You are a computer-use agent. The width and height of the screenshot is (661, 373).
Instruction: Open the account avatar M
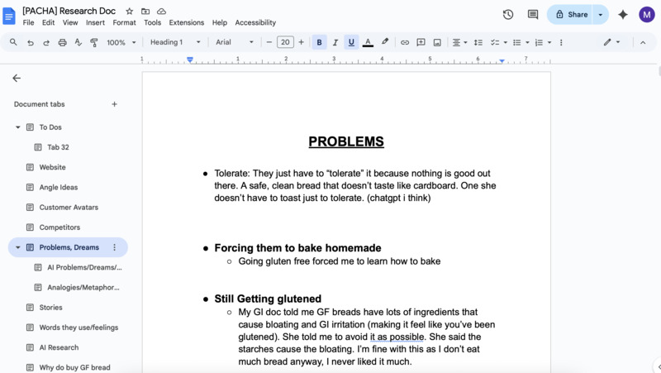[646, 14]
